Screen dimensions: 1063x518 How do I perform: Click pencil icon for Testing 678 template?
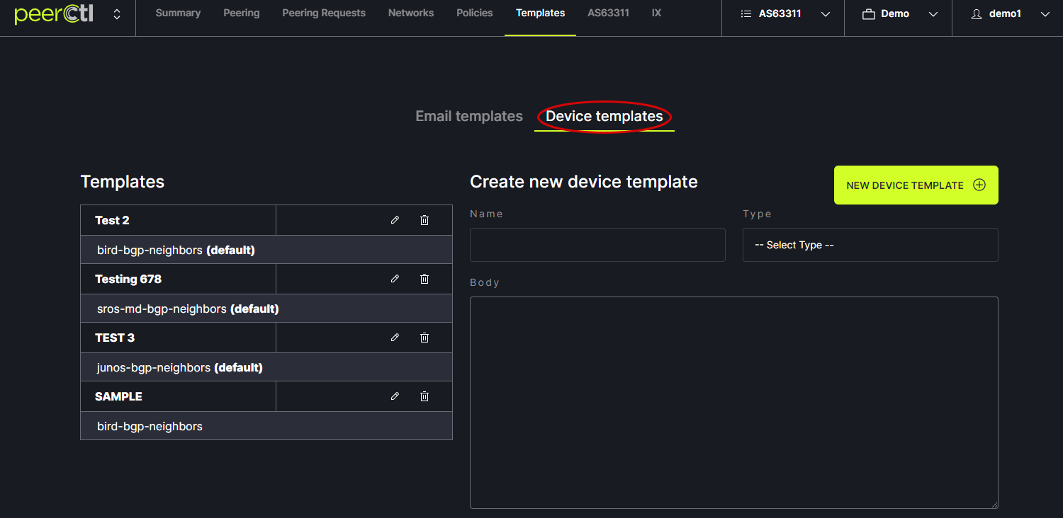tap(395, 279)
